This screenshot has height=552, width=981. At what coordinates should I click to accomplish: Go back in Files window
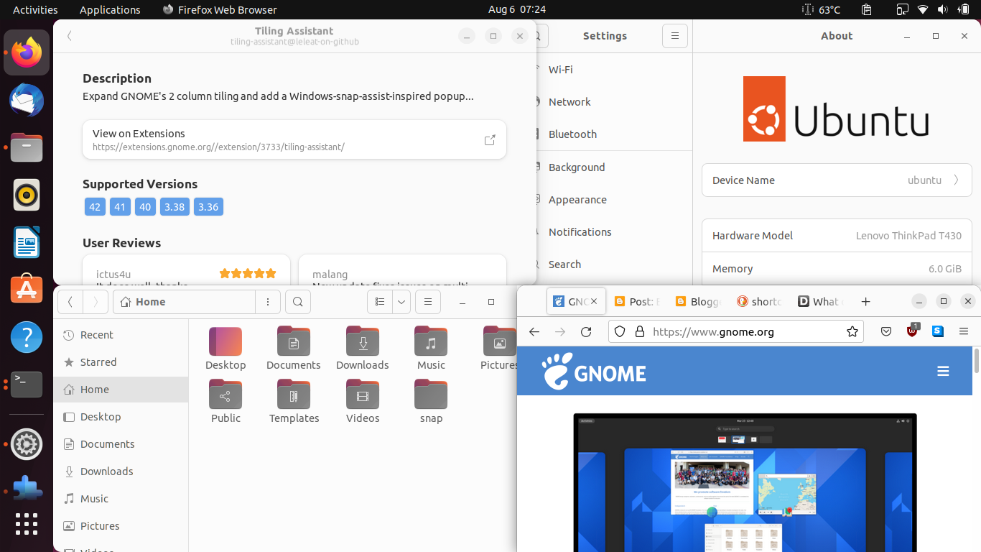point(70,302)
